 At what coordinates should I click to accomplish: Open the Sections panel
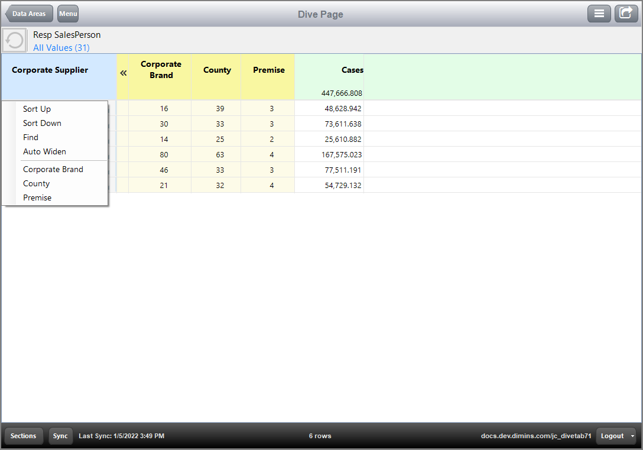click(24, 436)
